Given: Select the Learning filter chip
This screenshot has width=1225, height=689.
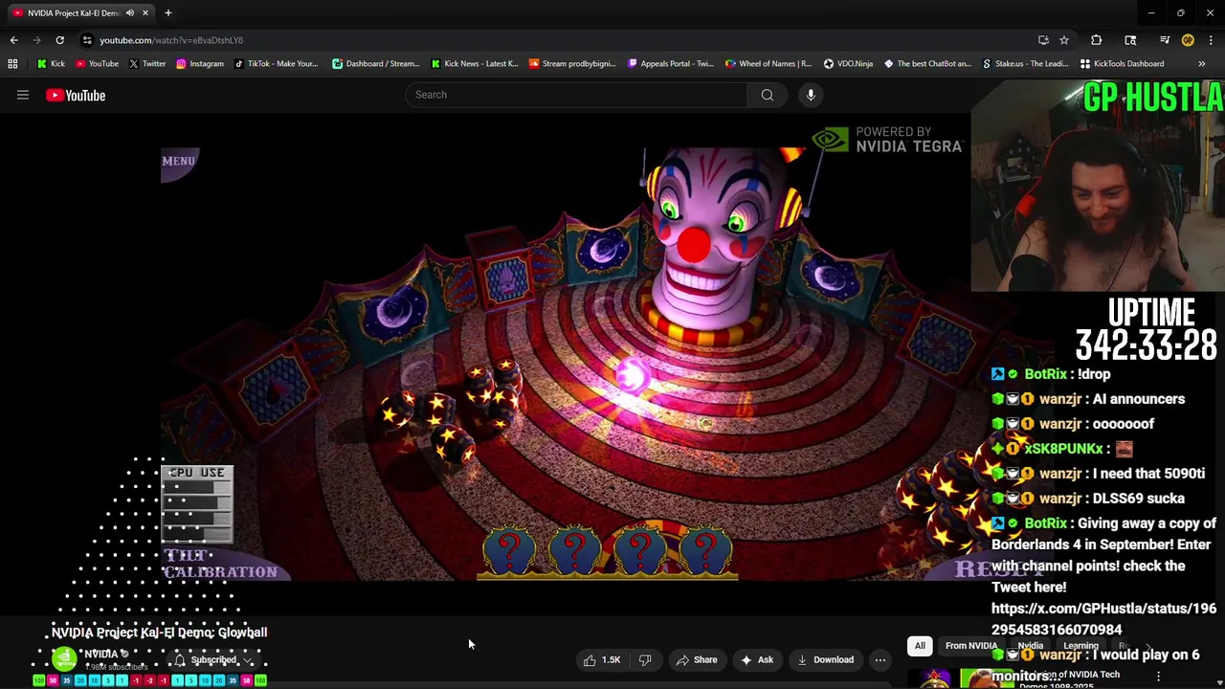Looking at the screenshot, I should tap(1080, 646).
